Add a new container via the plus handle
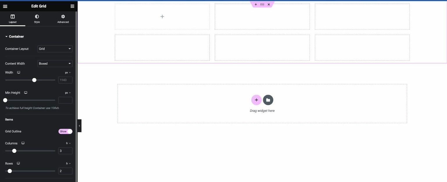447x182 pixels. (256, 4)
